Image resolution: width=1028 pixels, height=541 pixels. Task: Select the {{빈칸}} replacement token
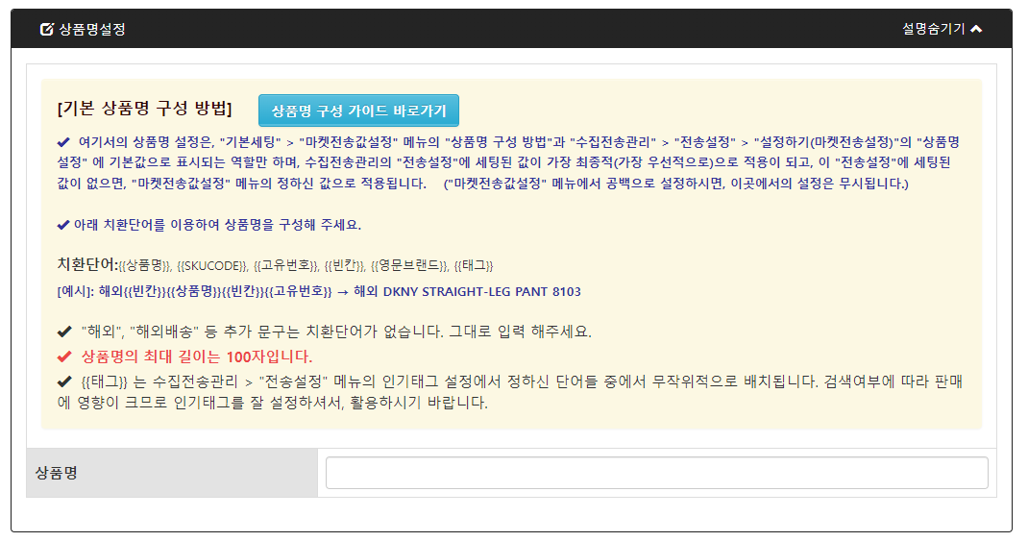tap(345, 265)
